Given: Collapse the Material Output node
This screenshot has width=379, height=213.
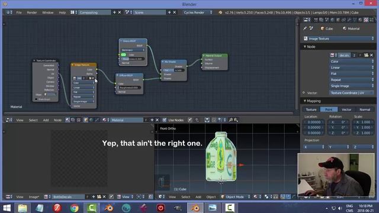Looking at the screenshot, I should (204, 56).
